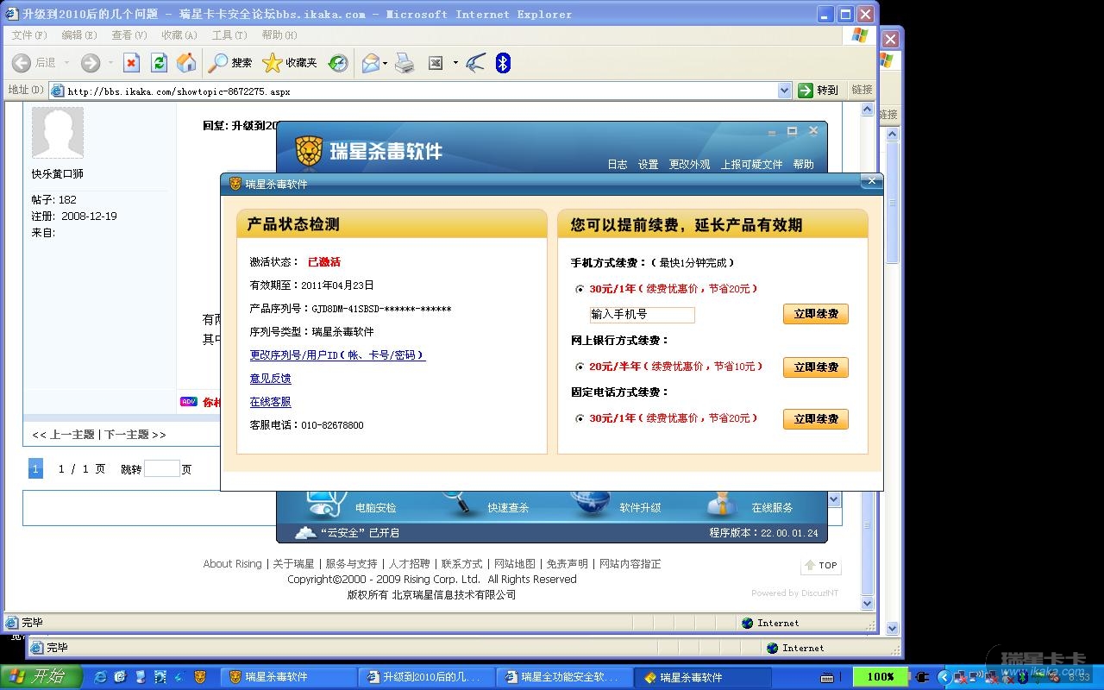This screenshot has width=1104, height=690.
Task: Open the 更改序列号/用户ID link
Action: point(337,355)
